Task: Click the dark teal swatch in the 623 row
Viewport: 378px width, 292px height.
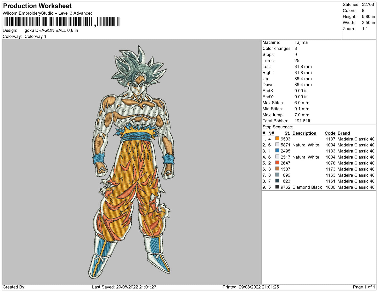Action: pyautogui.click(x=277, y=181)
